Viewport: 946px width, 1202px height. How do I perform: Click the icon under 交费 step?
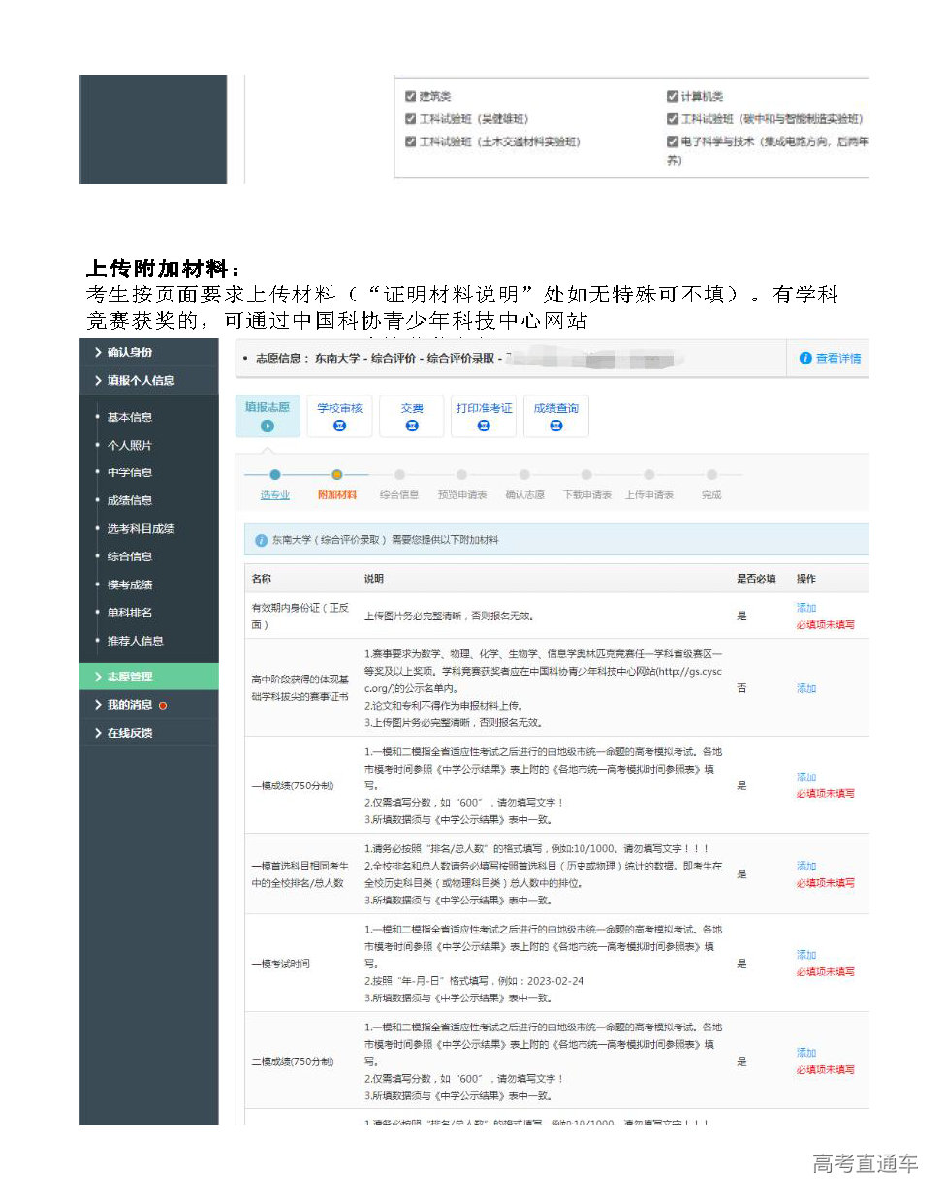pos(412,427)
